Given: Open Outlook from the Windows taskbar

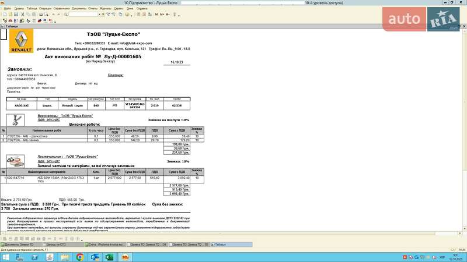Looking at the screenshot, I should click(94, 257).
